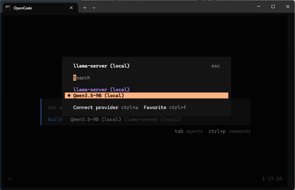Click the Build agent label
Image resolution: width=295 pixels, height=190 pixels.
[x=55, y=119]
